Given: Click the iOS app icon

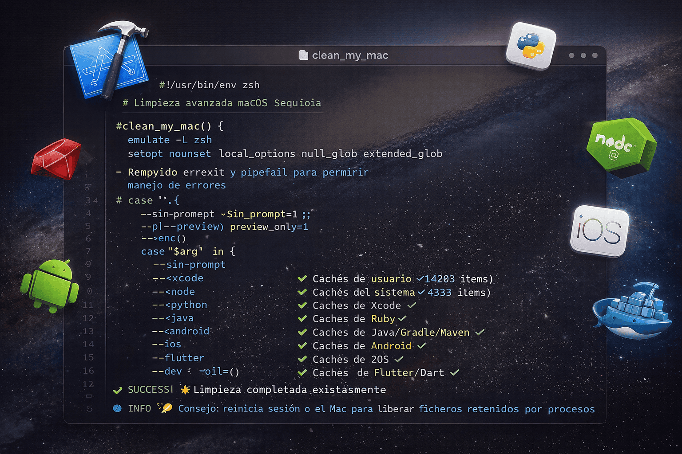Looking at the screenshot, I should pyautogui.click(x=599, y=231).
